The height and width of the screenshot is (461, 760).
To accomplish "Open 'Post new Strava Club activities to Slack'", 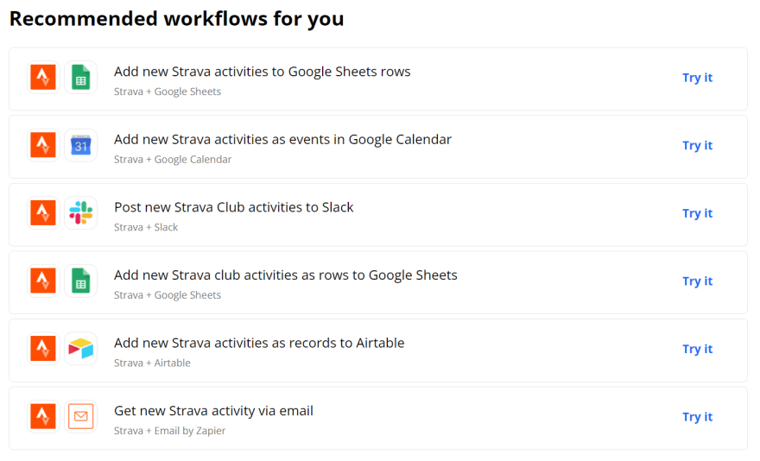I will (234, 207).
